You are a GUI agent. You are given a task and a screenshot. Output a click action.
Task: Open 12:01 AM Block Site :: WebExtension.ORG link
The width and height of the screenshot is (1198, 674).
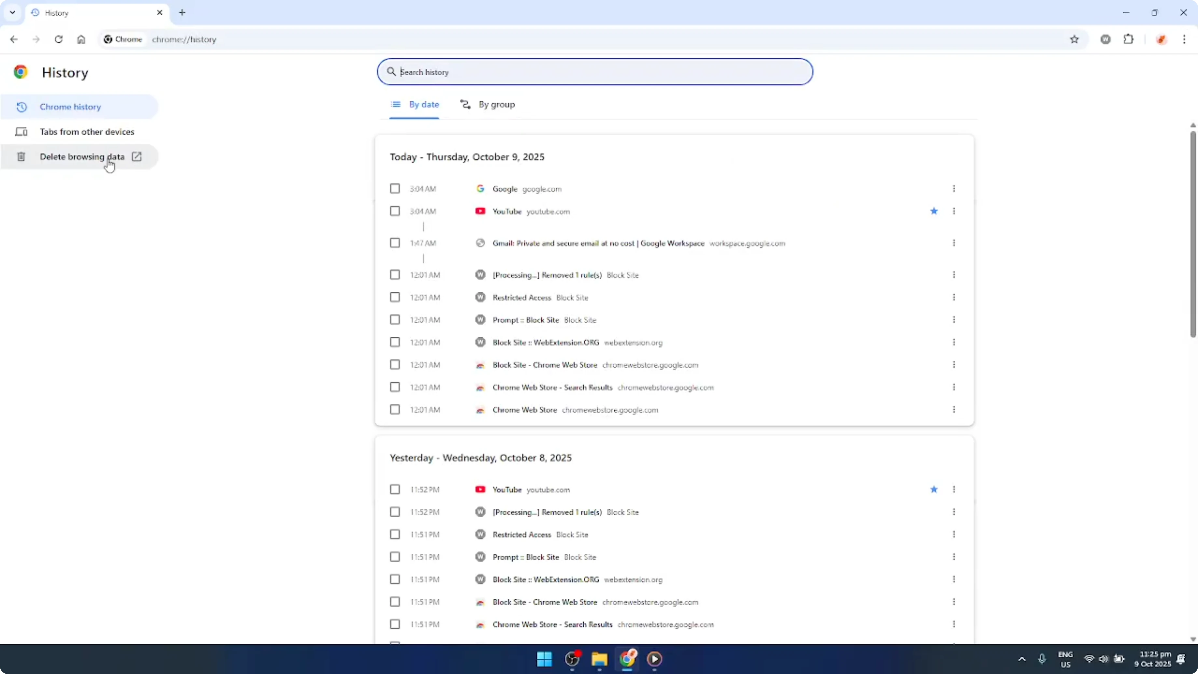coord(546,342)
